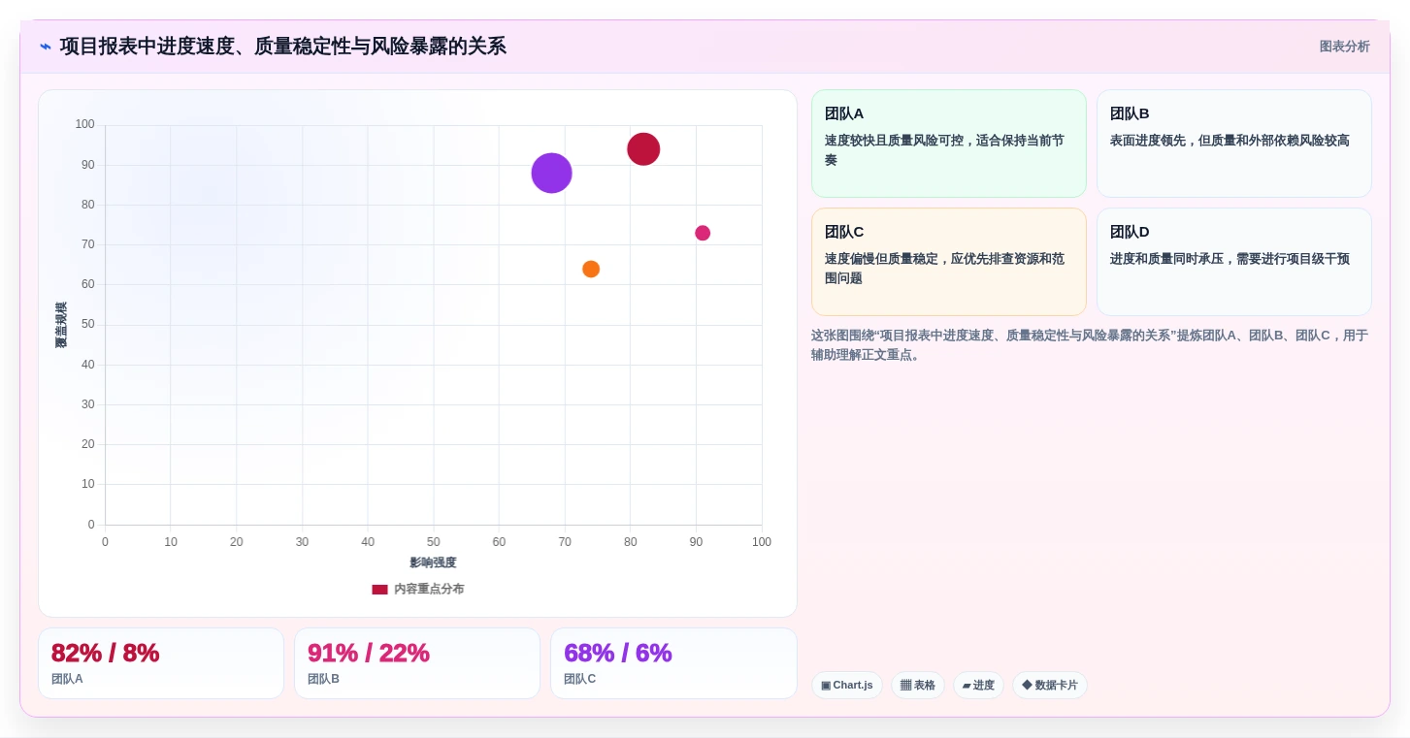
Task: Select the small pink bubble near 91
Action: 703,233
